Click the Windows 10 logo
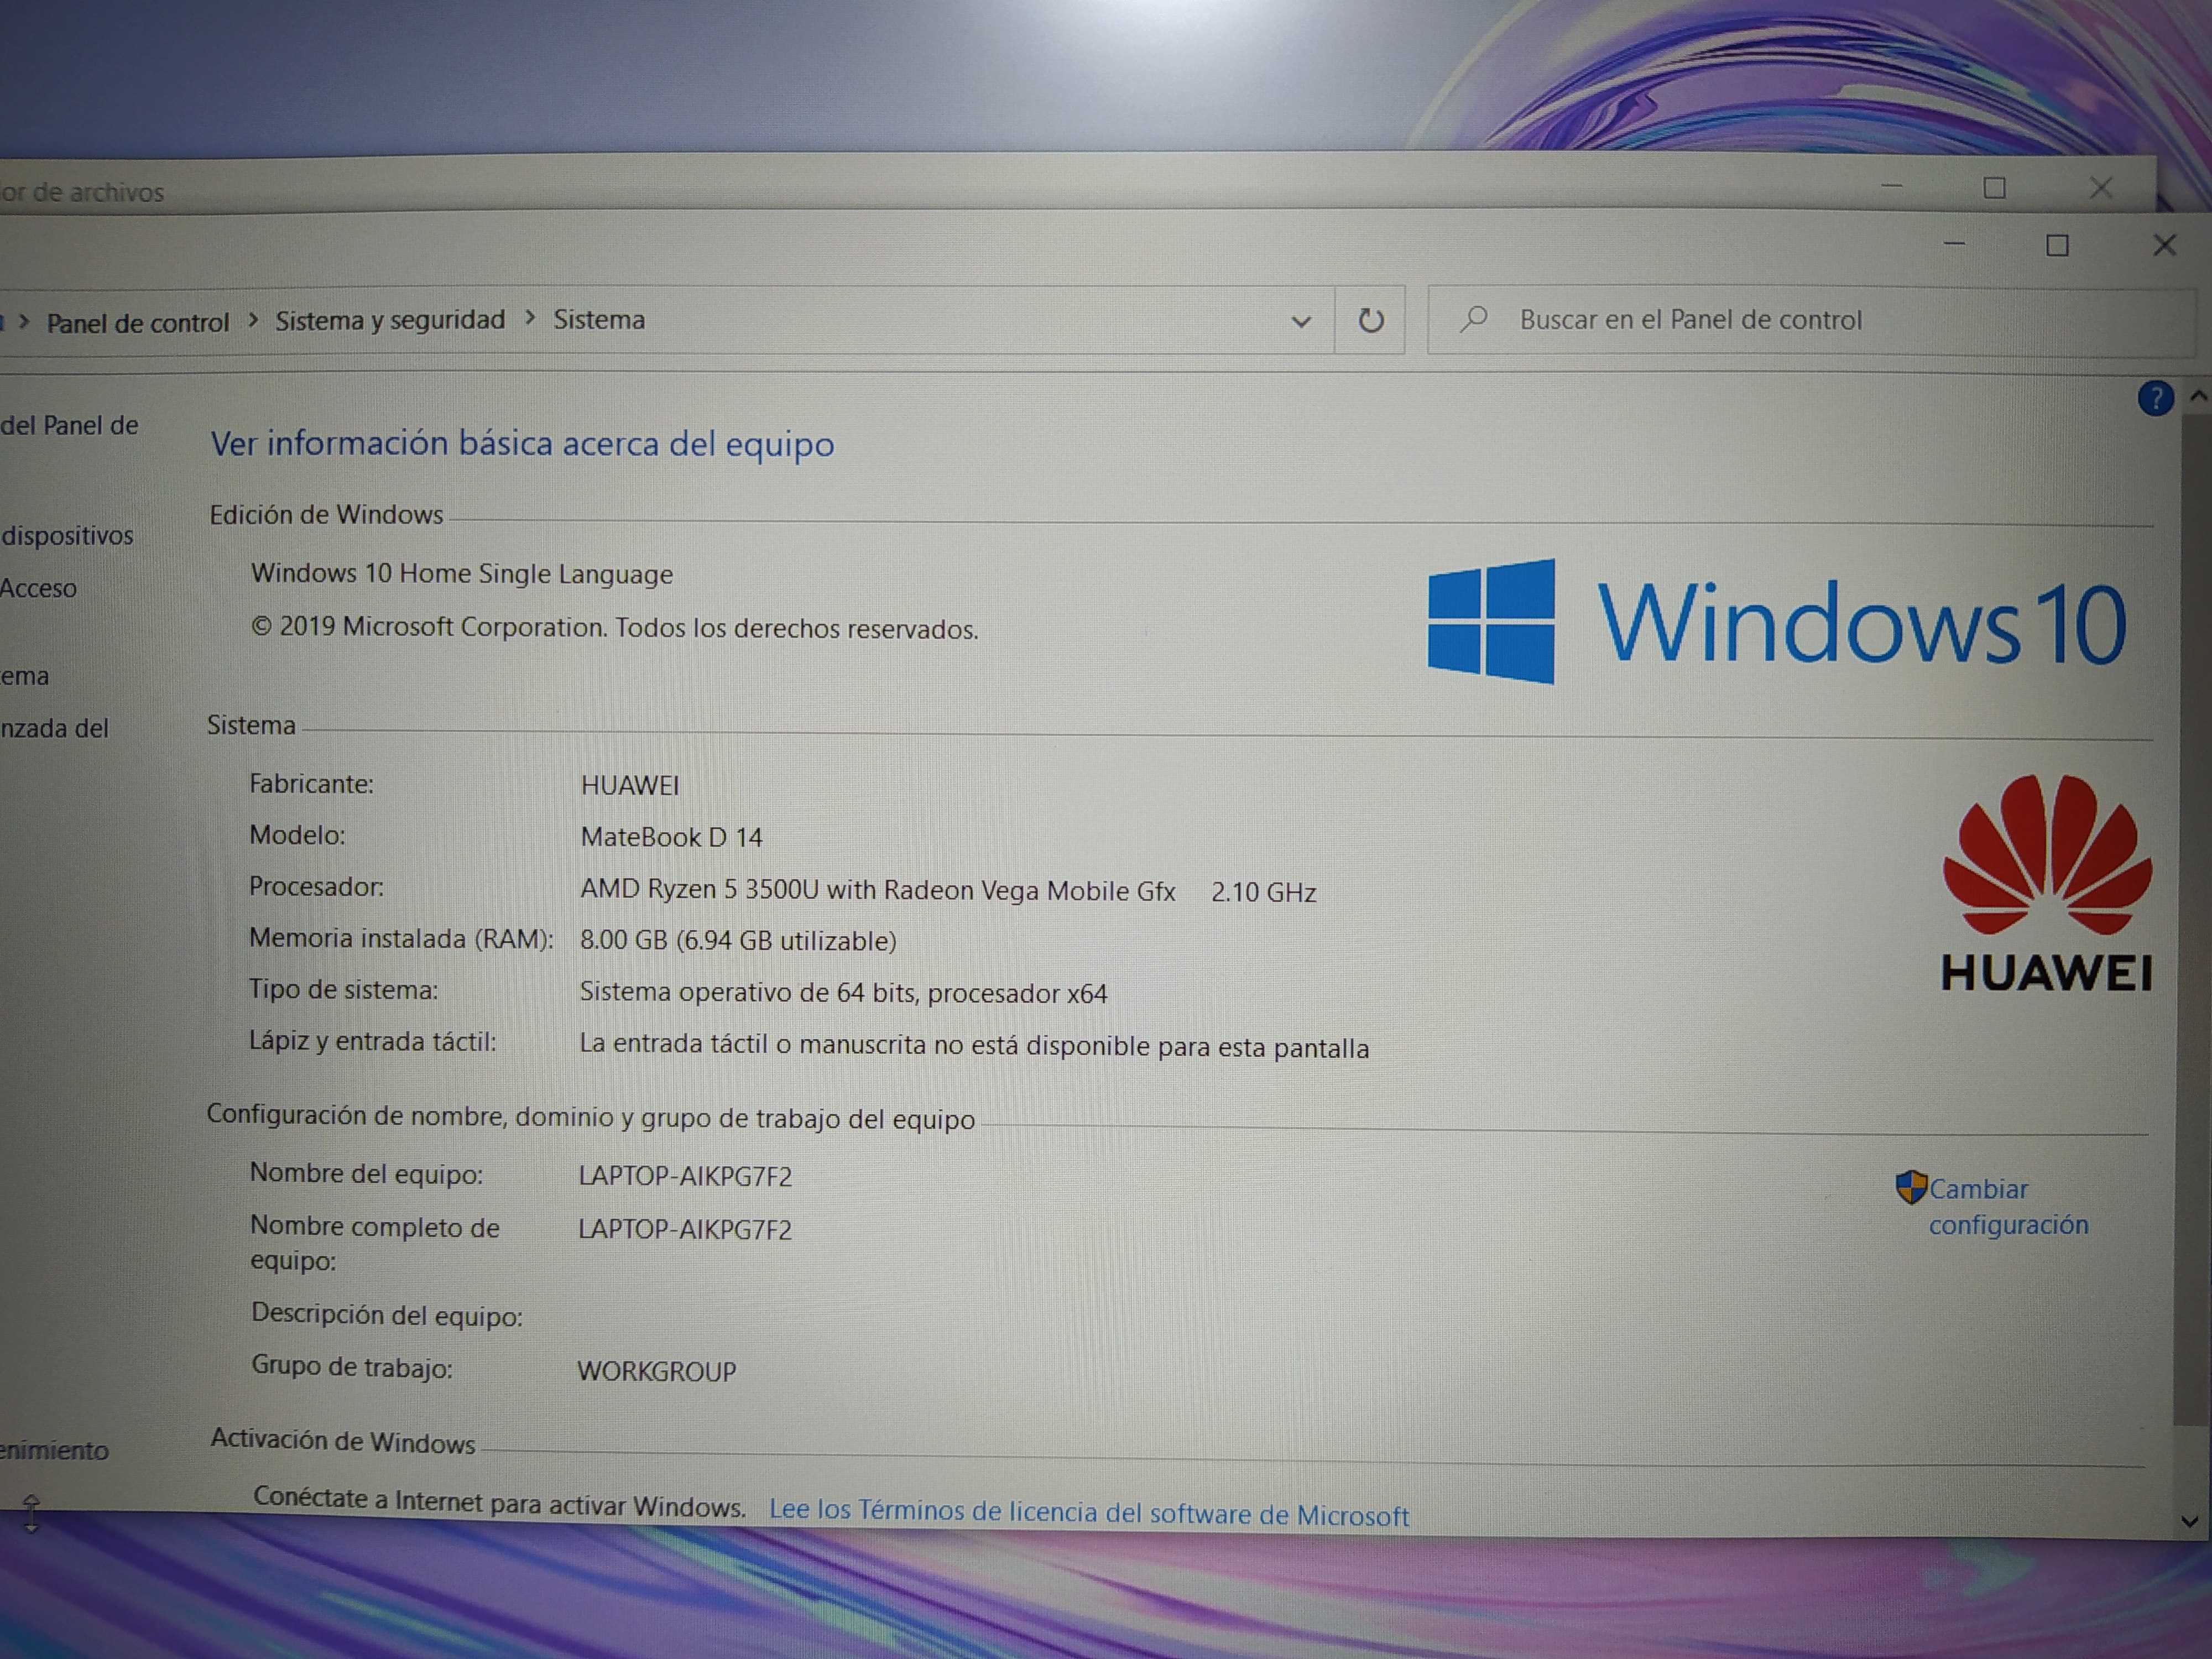The image size is (2212, 1659). pyautogui.click(x=1775, y=622)
